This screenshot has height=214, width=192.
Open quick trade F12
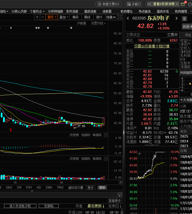109,4
